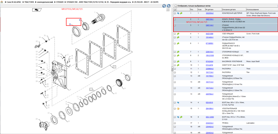Click the 'Поз.' column header
Viewport: 278px width, 134px height.
192,9
